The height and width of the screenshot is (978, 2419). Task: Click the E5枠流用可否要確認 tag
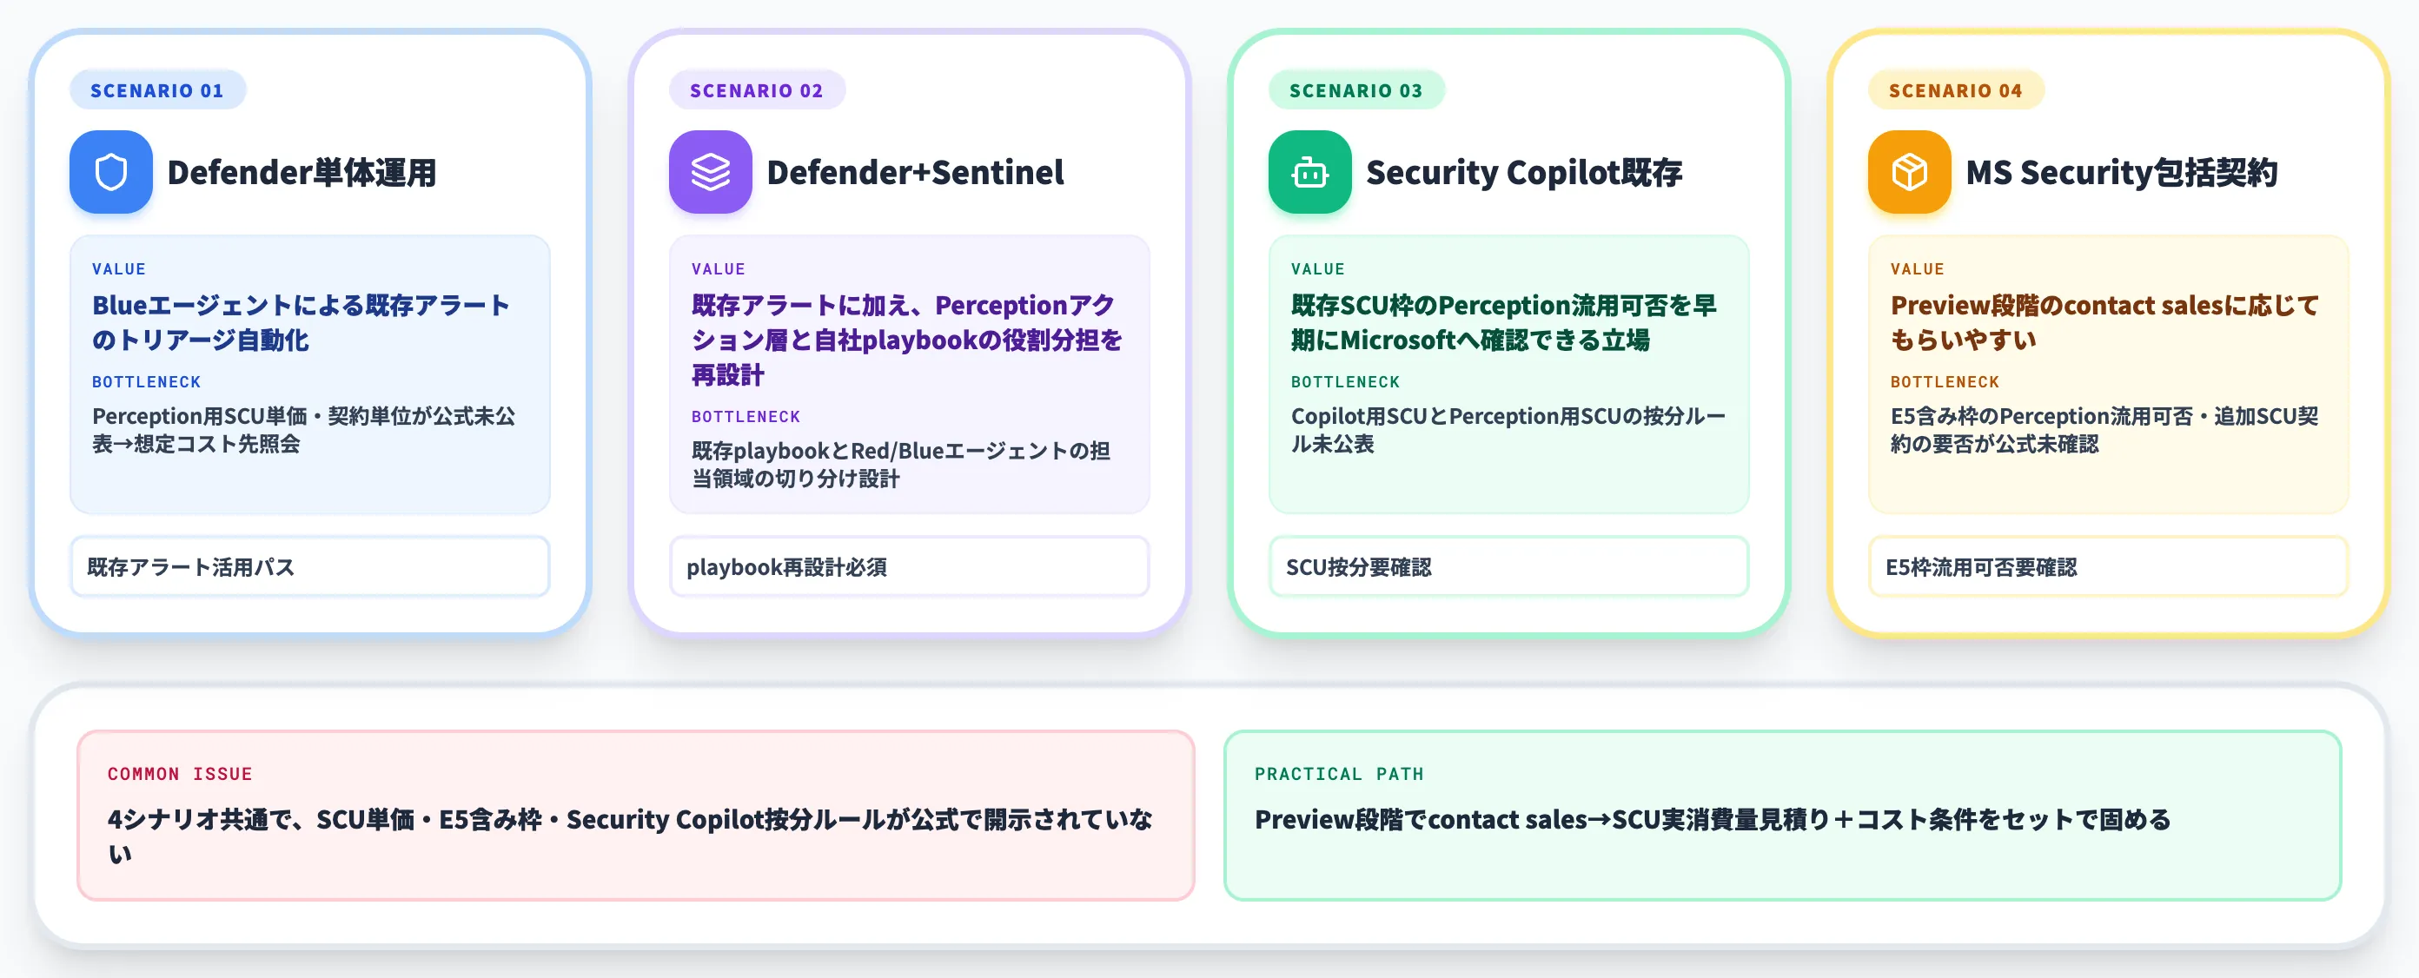2108,567
